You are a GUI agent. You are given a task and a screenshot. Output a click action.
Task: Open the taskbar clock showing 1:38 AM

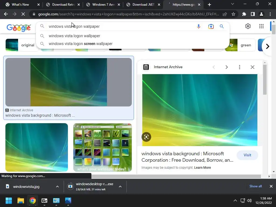tap(264, 201)
